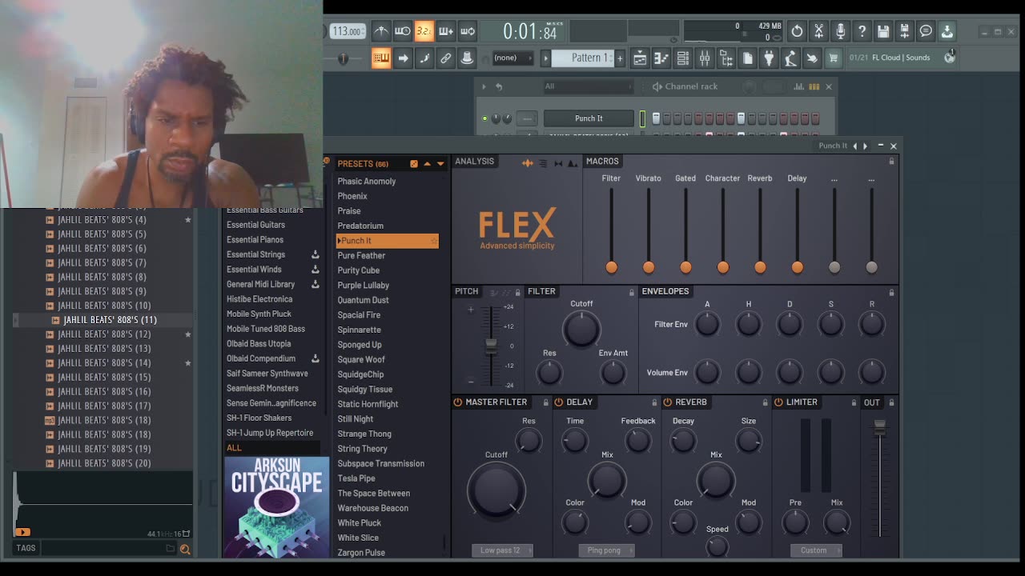1025x576 pixels.
Task: Toggle the Limiter power button
Action: point(778,402)
